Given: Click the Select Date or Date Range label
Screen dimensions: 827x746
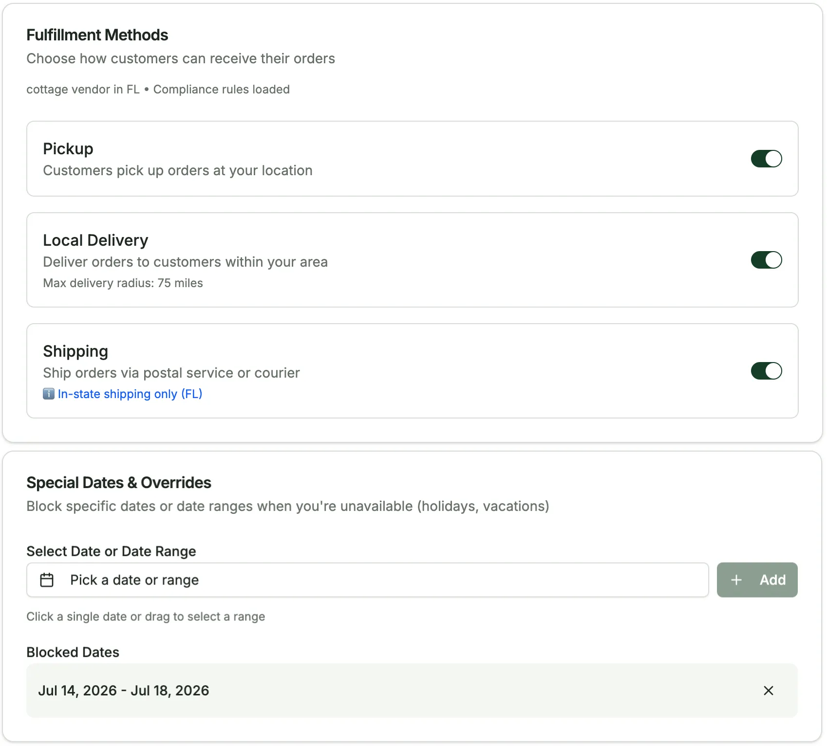Looking at the screenshot, I should click(x=111, y=551).
